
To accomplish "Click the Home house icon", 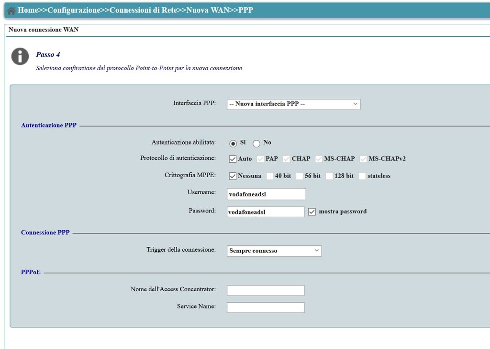I will (x=11, y=11).
